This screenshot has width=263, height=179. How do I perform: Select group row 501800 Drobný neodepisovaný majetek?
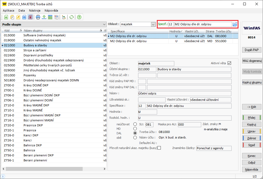(54, 80)
